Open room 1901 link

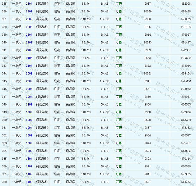(29, 104)
